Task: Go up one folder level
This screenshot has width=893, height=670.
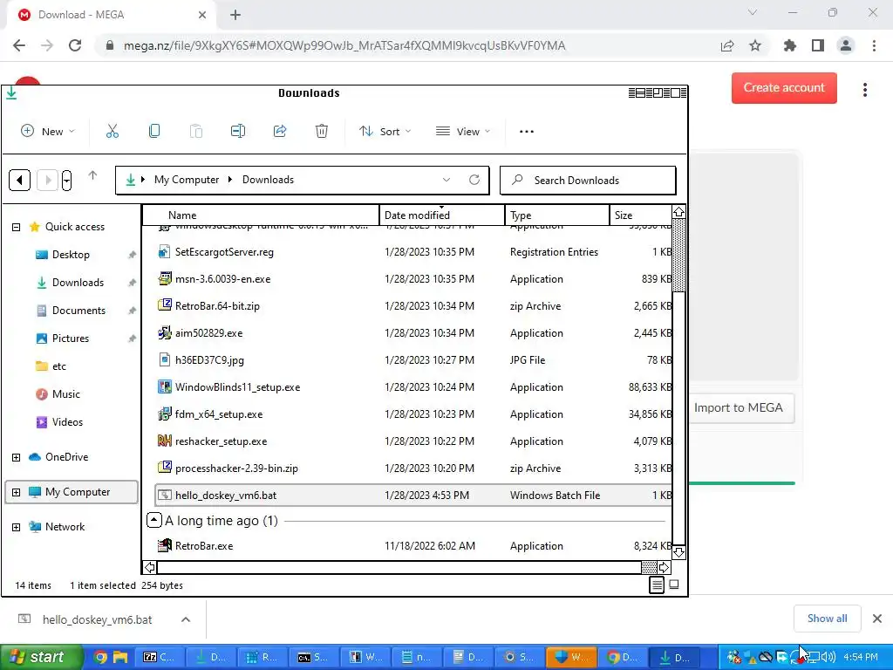Action: pyautogui.click(x=92, y=175)
